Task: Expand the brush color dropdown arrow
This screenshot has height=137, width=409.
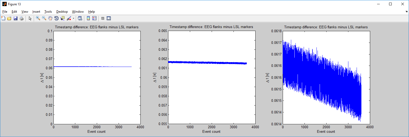Action: tap(73, 19)
